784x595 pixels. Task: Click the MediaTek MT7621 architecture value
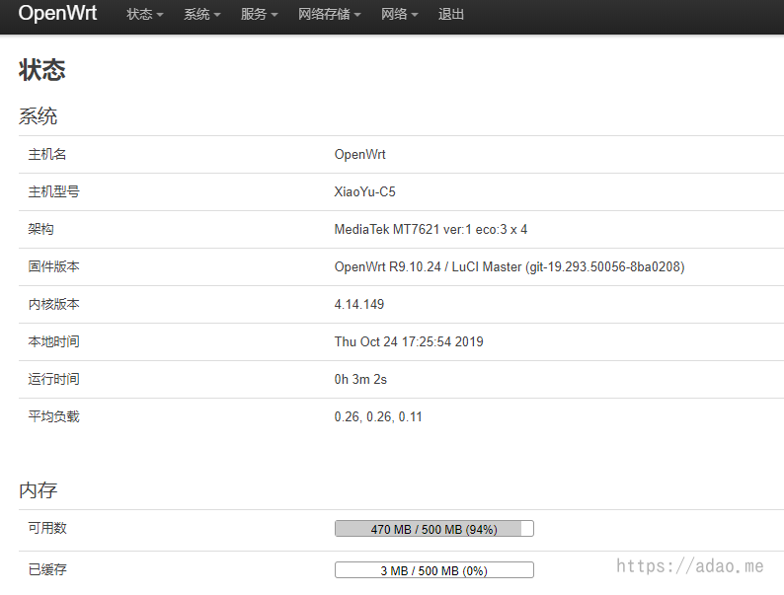(x=431, y=229)
